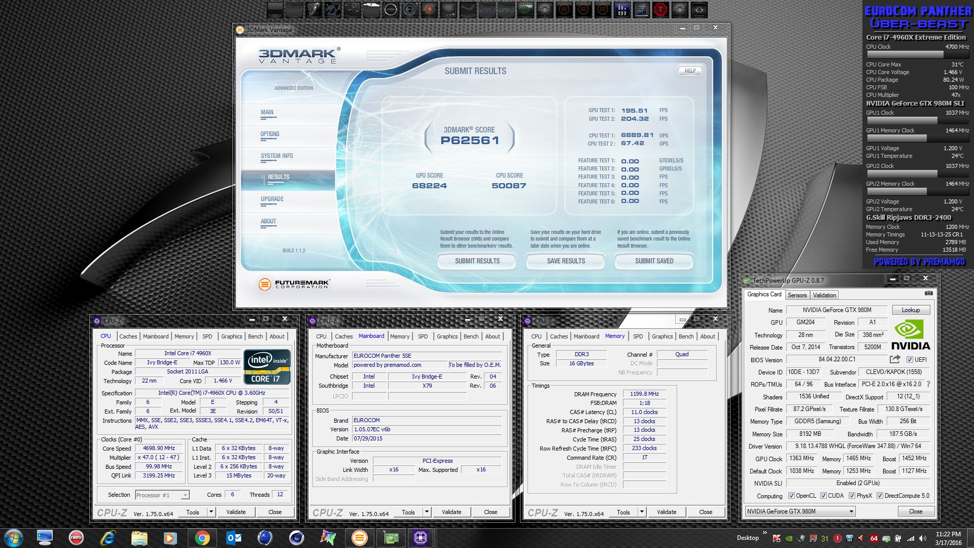Launch the Steam icon in the top dock

click(x=468, y=10)
